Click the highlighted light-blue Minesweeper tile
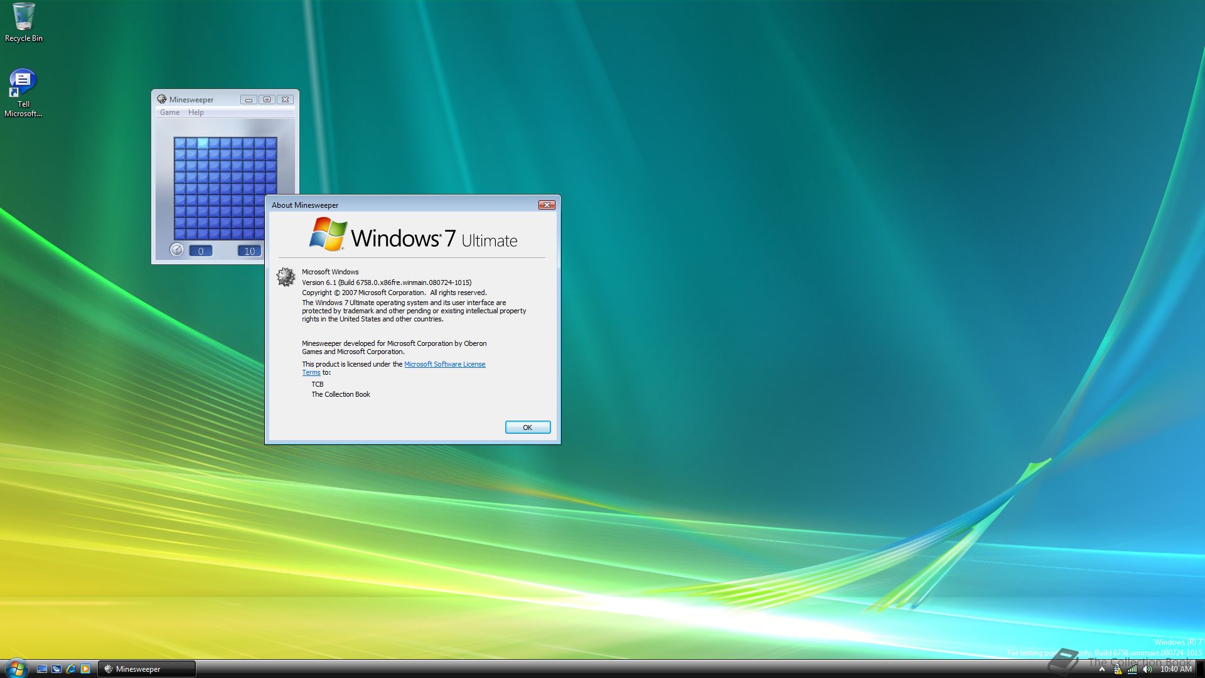 click(203, 143)
